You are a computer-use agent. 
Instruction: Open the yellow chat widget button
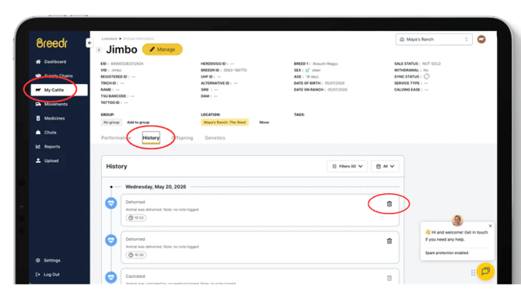click(485, 272)
